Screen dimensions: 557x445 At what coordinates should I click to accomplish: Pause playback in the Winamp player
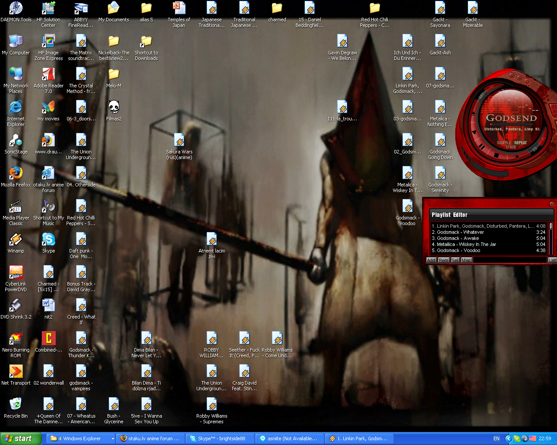point(482,147)
